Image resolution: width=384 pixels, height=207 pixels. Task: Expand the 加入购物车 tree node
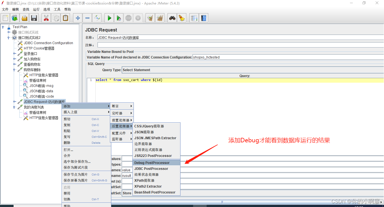(14, 59)
